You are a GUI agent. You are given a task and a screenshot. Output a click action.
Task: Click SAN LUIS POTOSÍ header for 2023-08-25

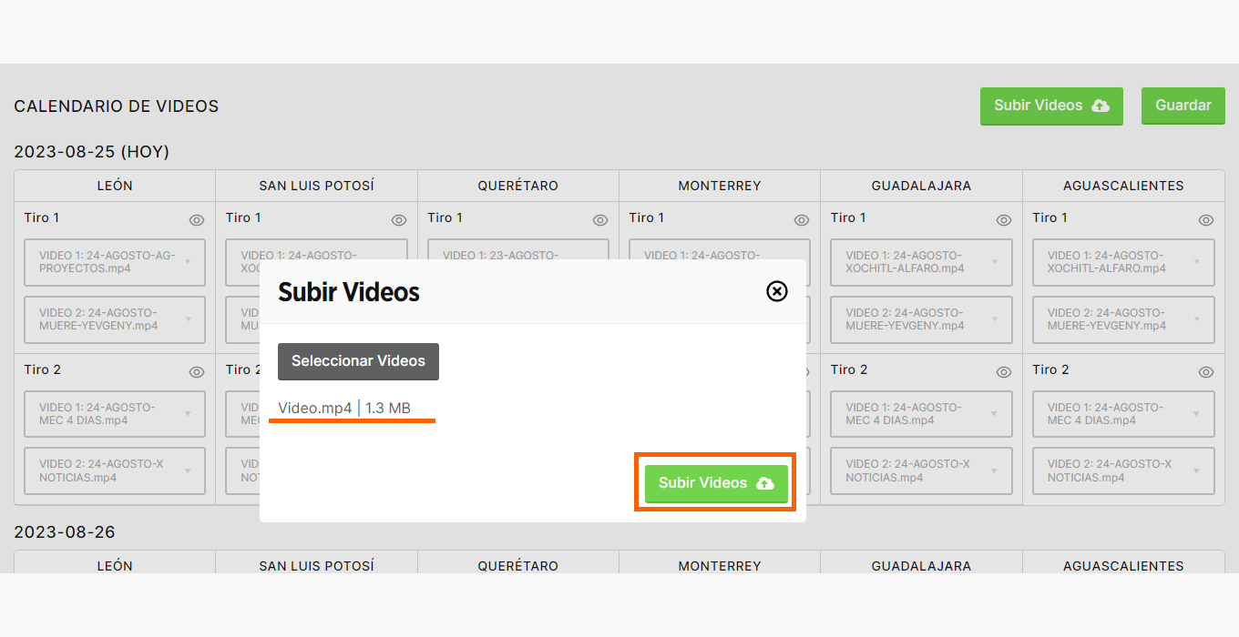tap(317, 186)
